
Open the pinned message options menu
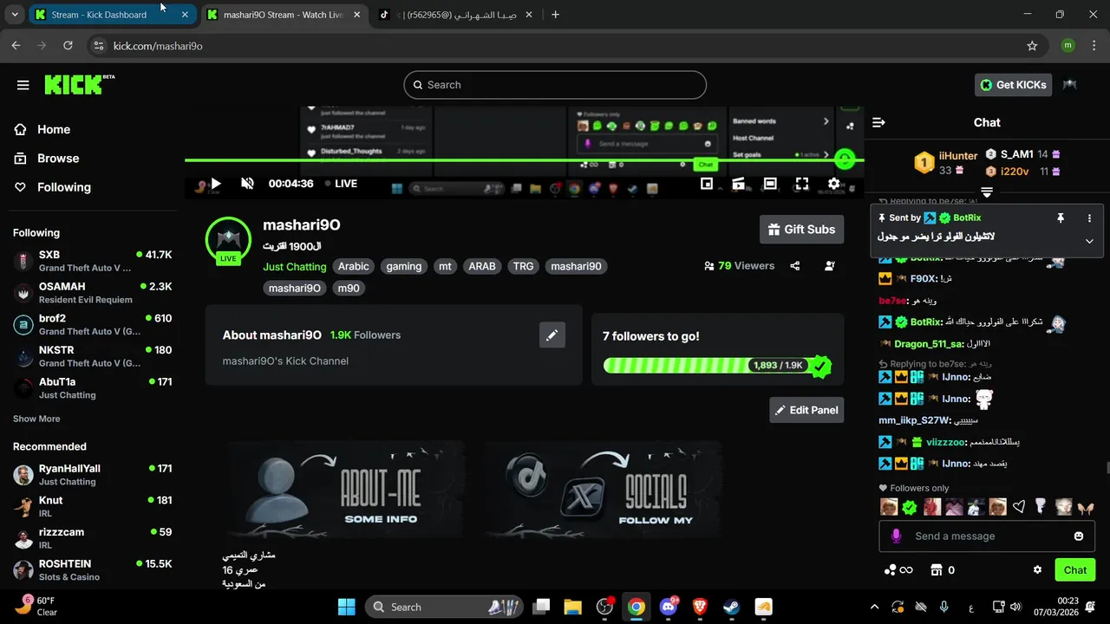tap(1089, 218)
